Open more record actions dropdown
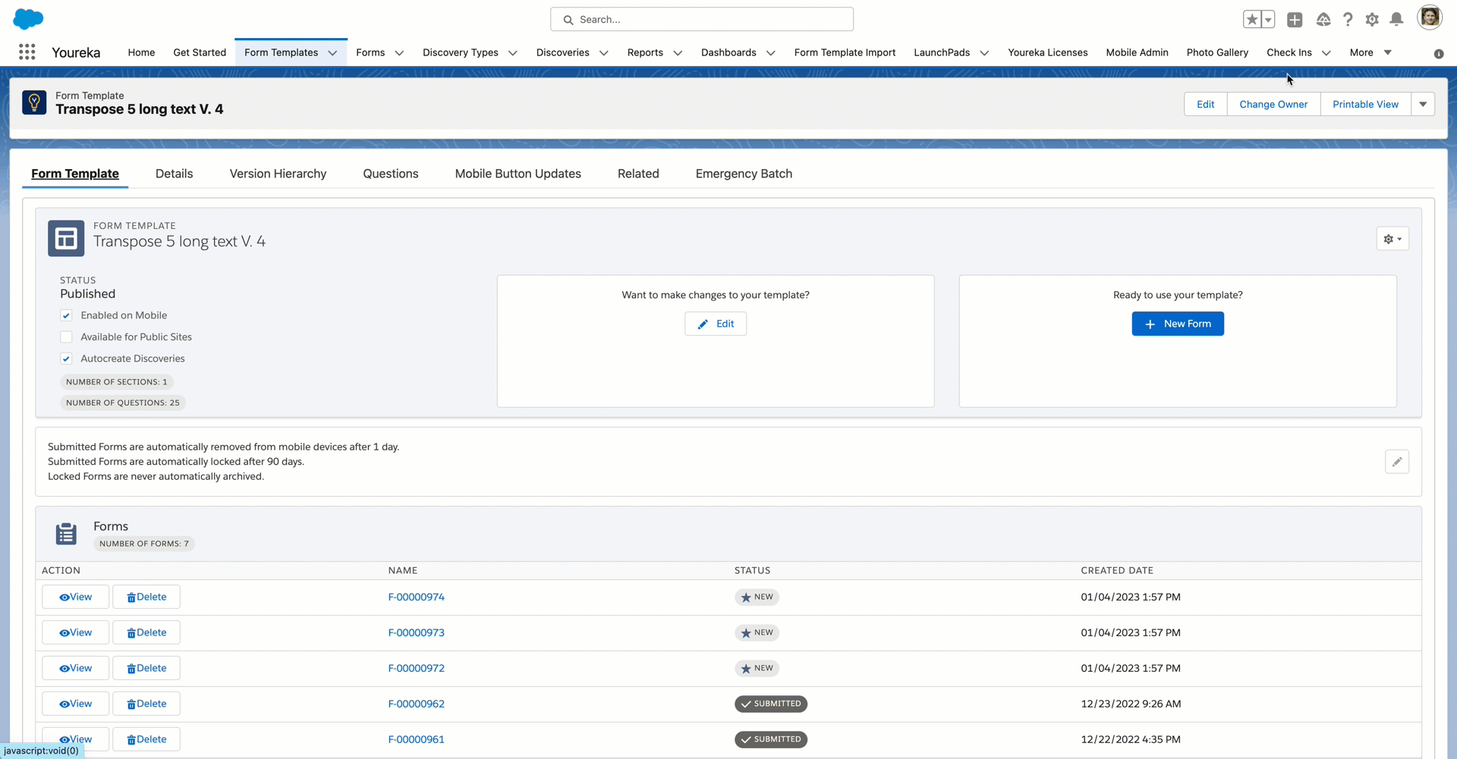 (1423, 104)
